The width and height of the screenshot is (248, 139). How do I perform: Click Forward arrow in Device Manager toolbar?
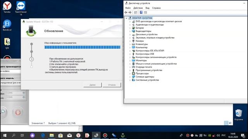(x=130, y=12)
